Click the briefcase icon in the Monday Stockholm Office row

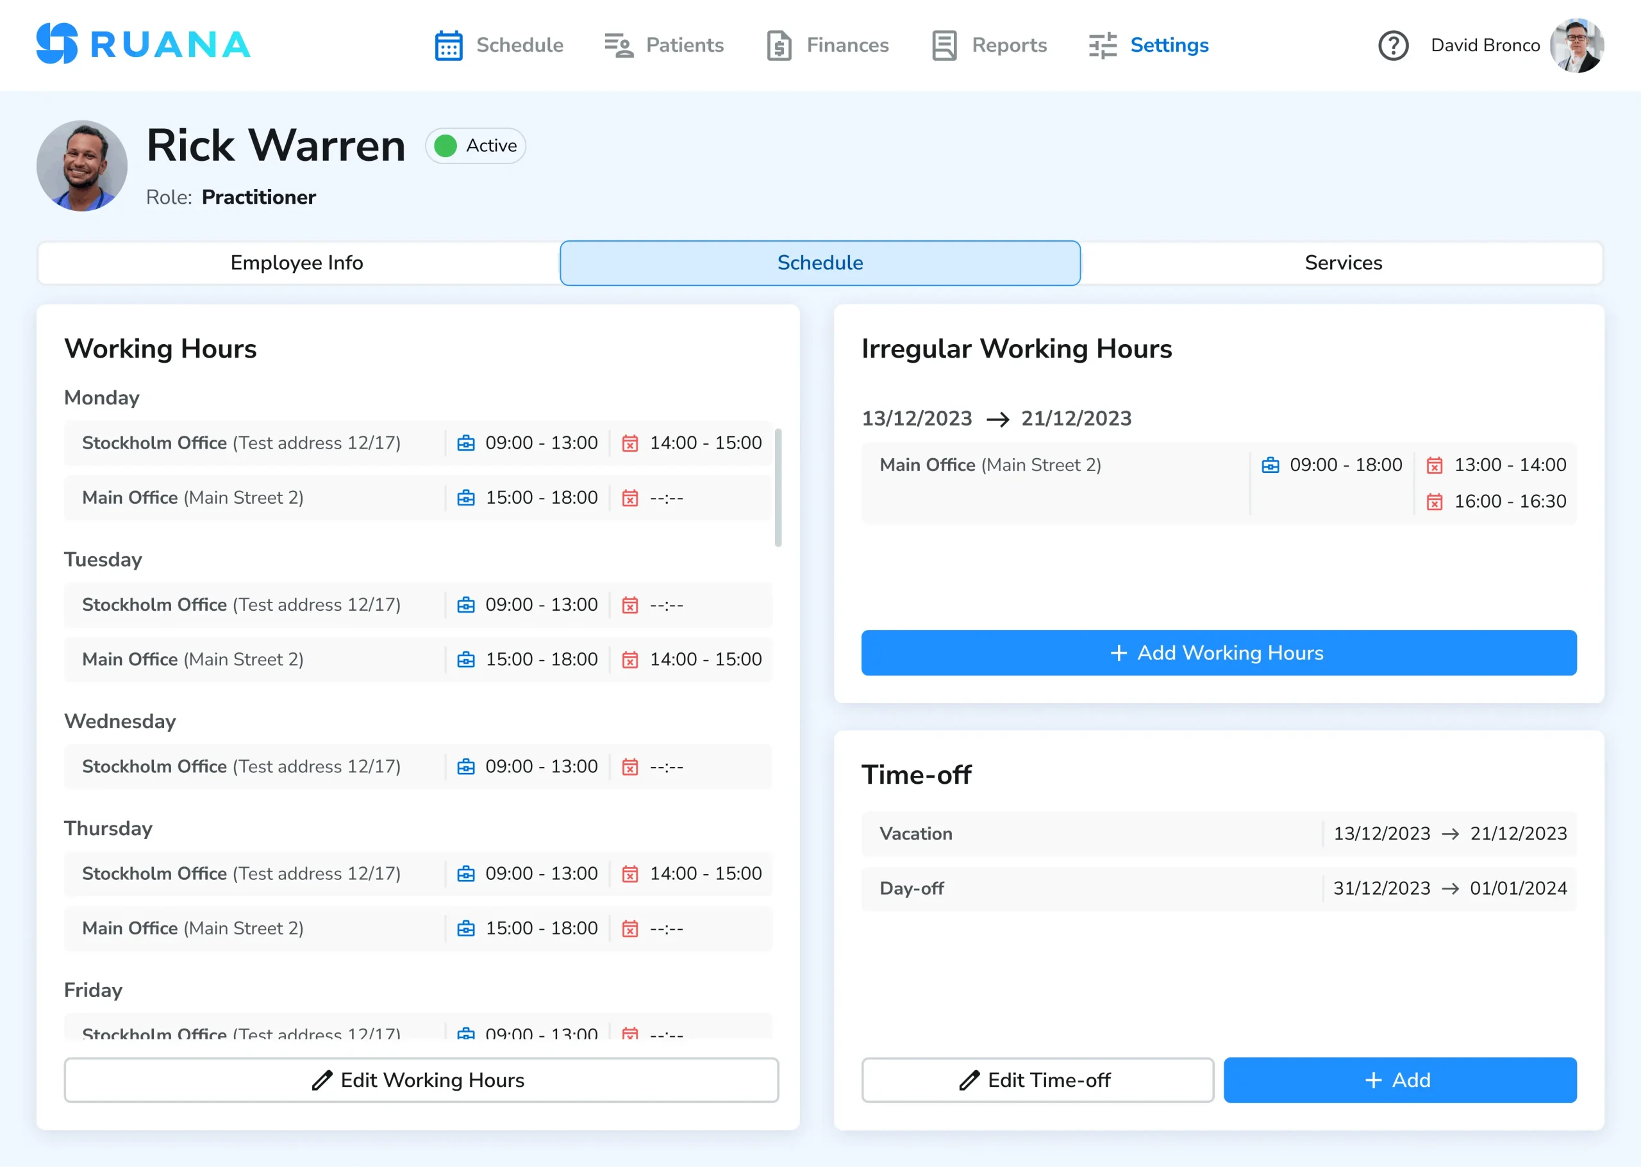466,443
